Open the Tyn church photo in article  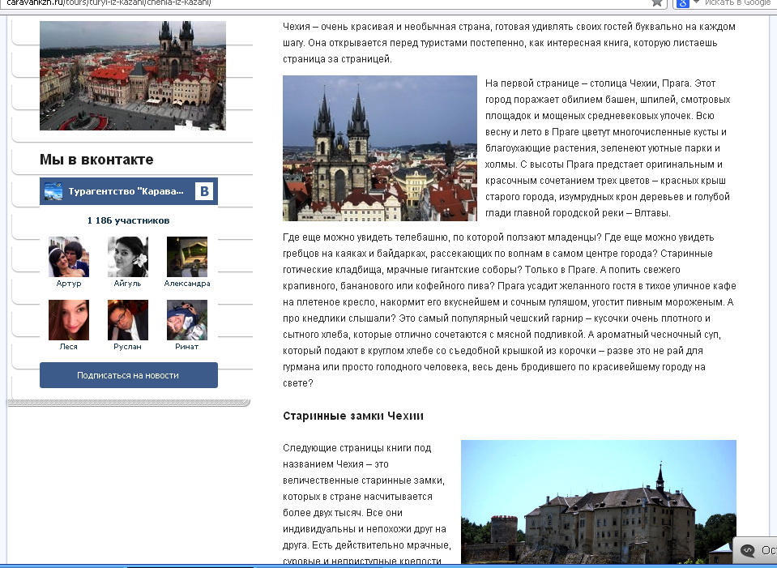pos(379,148)
